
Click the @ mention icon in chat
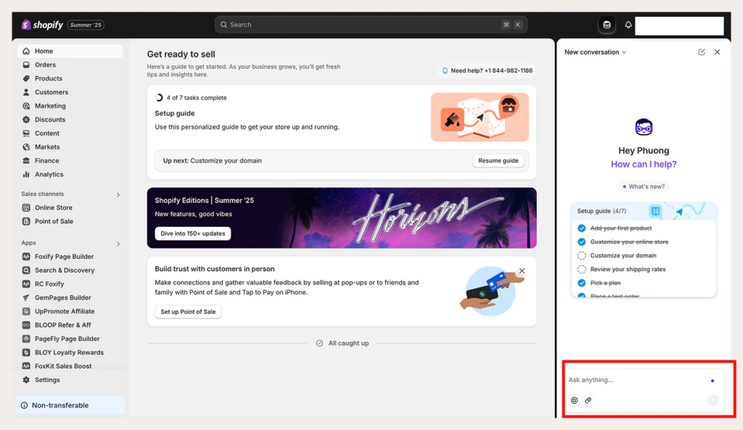tap(575, 400)
